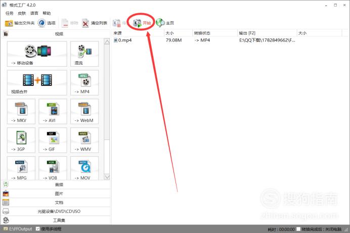Expand the 音频 audio section
Image resolution: width=350 pixels, height=233 pixels.
click(56, 184)
